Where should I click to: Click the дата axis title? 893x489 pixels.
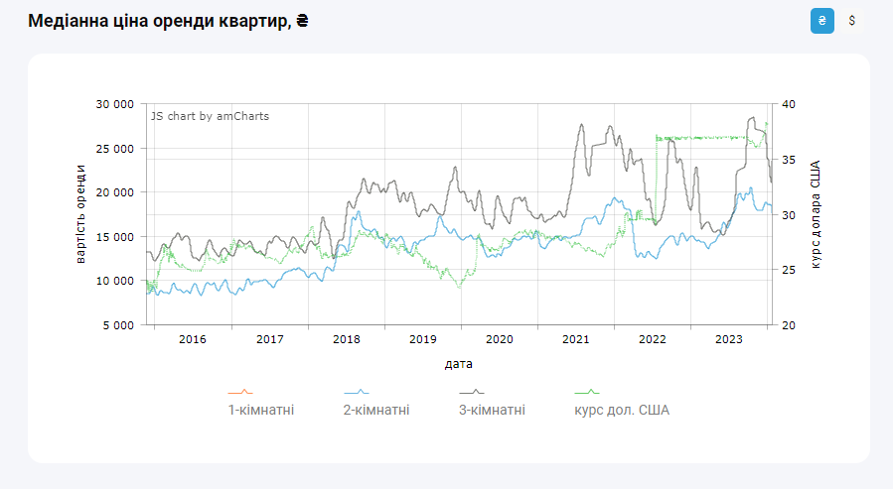[x=459, y=364]
